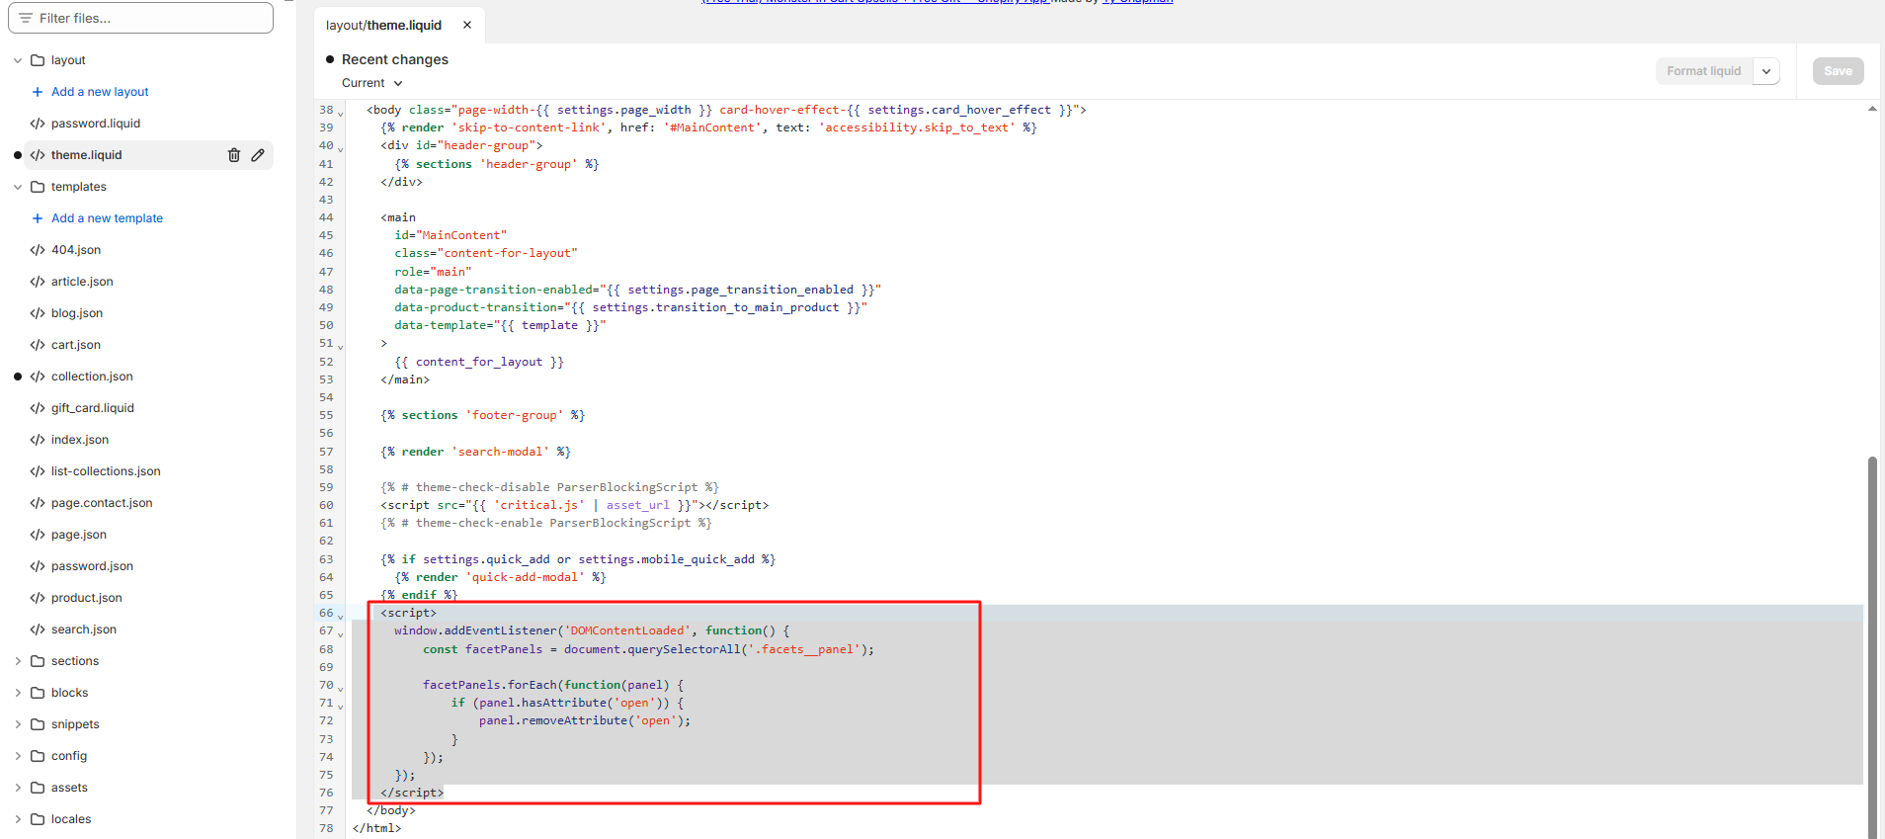Click the snippets folder icon
Image resolution: width=1885 pixels, height=839 pixels.
[38, 724]
